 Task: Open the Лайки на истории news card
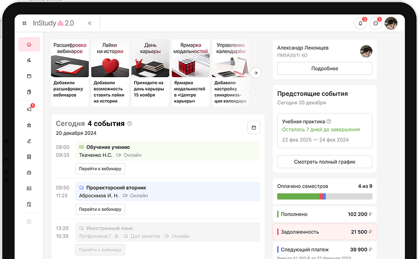pos(110,73)
